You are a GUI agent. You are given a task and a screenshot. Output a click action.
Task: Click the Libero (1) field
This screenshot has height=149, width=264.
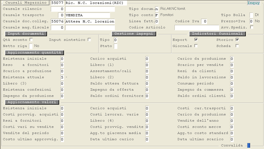(x=147, y=65)
